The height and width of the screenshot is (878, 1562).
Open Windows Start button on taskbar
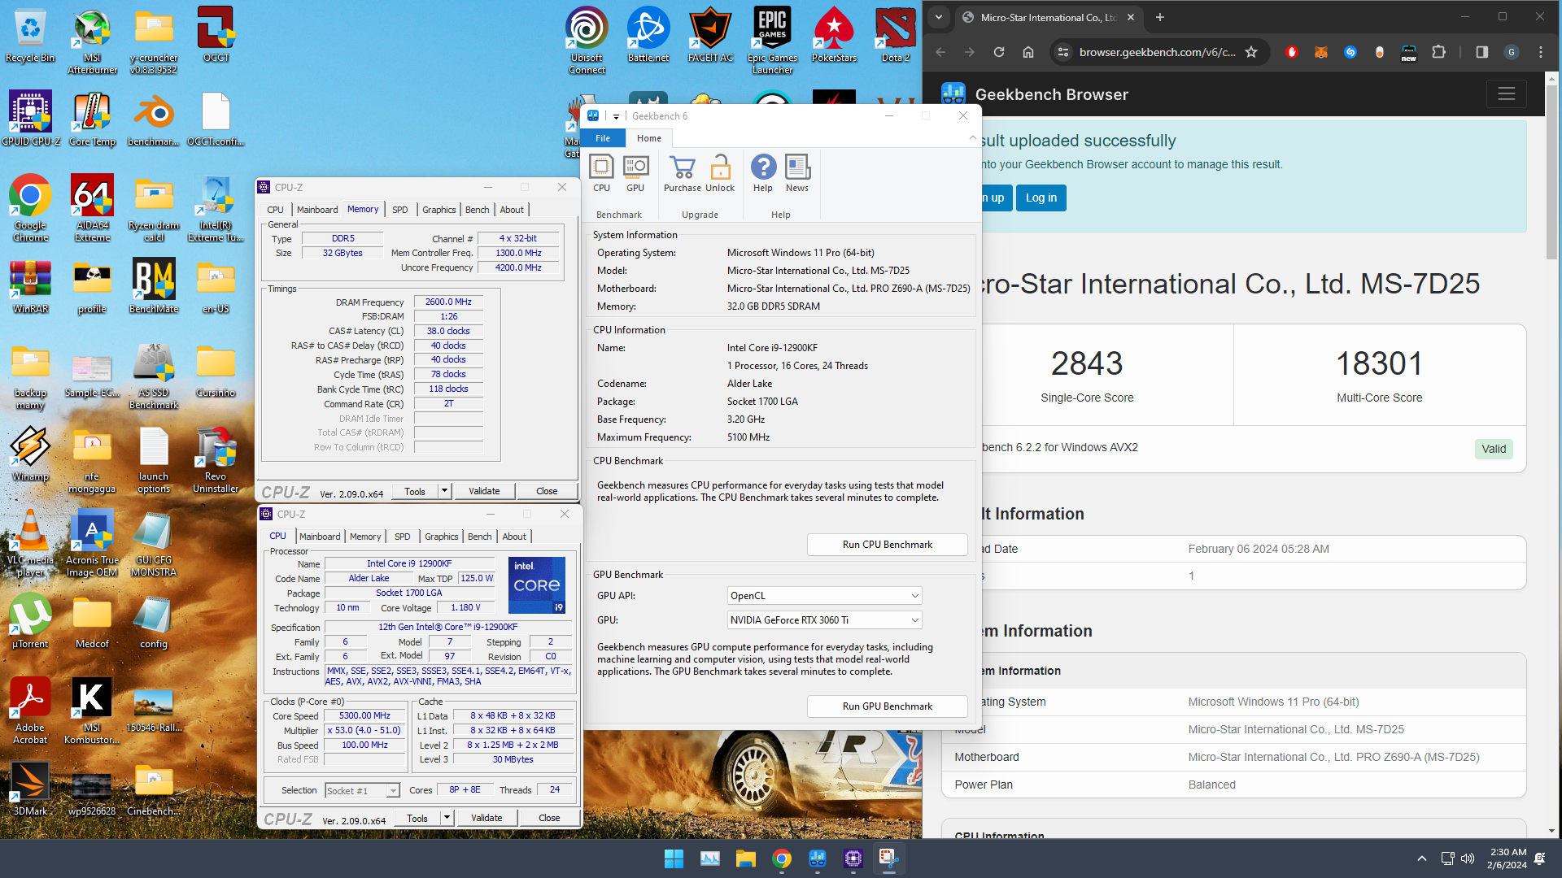click(x=674, y=858)
